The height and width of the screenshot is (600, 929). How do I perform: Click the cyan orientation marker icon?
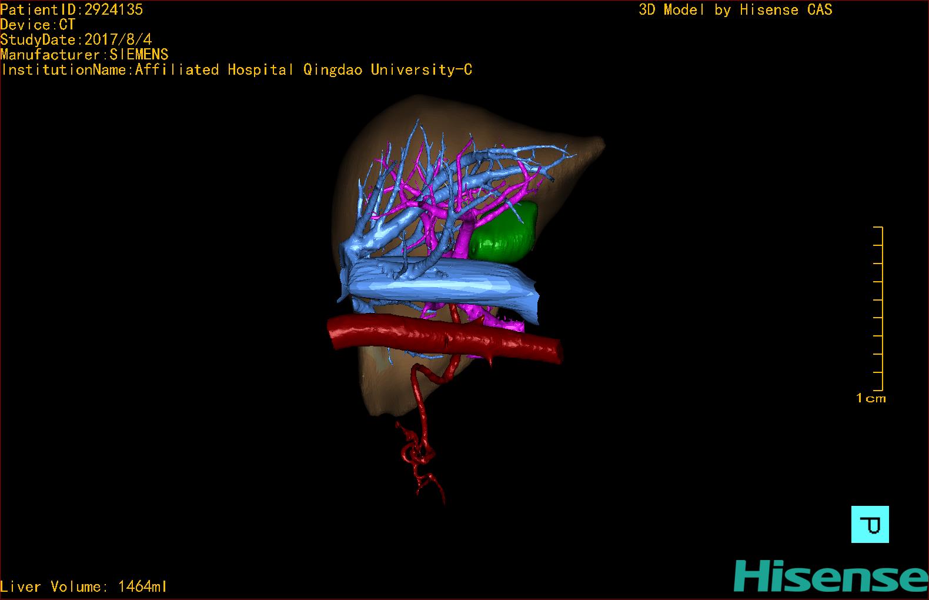click(870, 524)
